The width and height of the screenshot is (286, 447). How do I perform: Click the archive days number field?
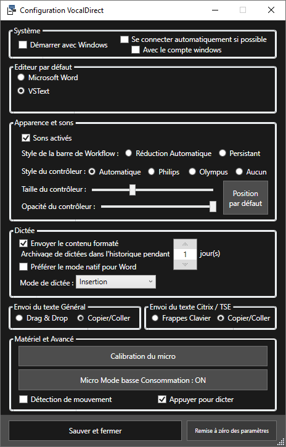(x=185, y=254)
